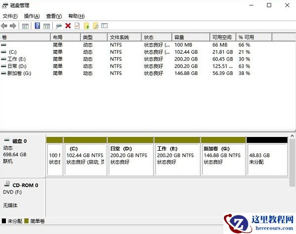Sort by the 状态 column header

(157, 37)
